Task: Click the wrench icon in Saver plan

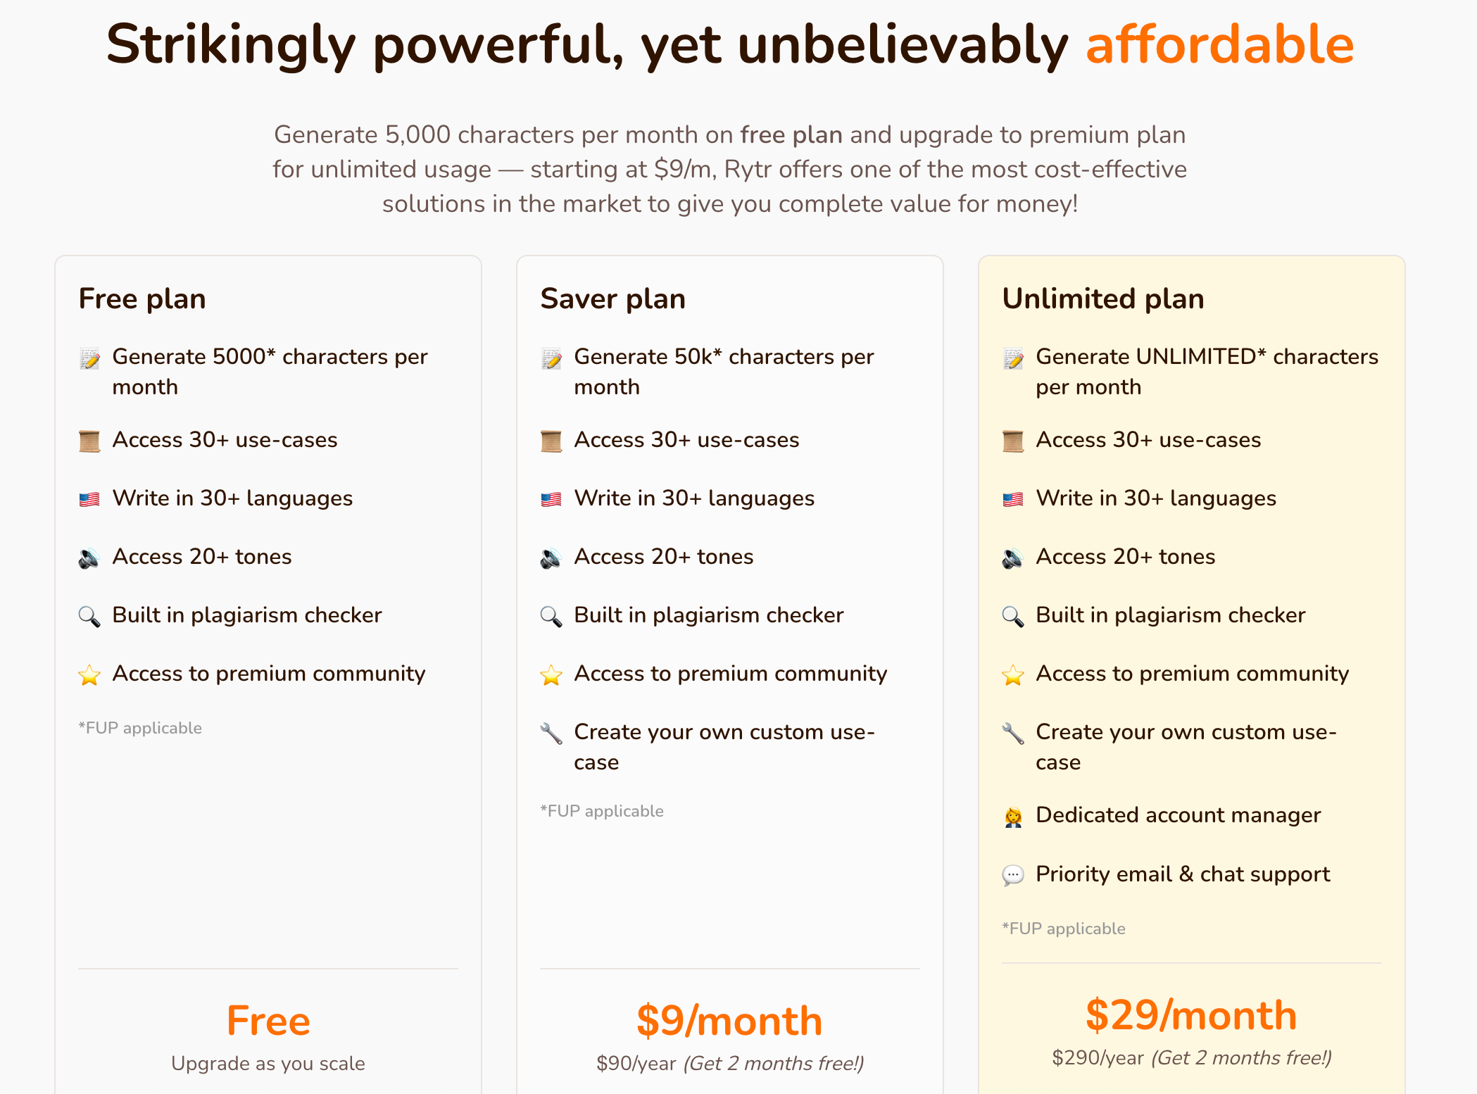Action: 551,734
